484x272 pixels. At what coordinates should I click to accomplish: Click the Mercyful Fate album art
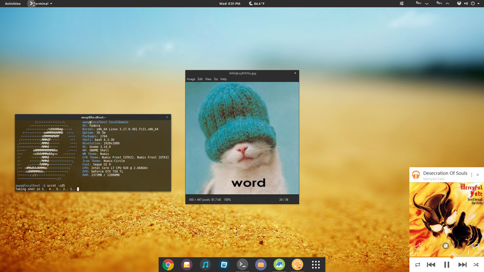coord(446,220)
